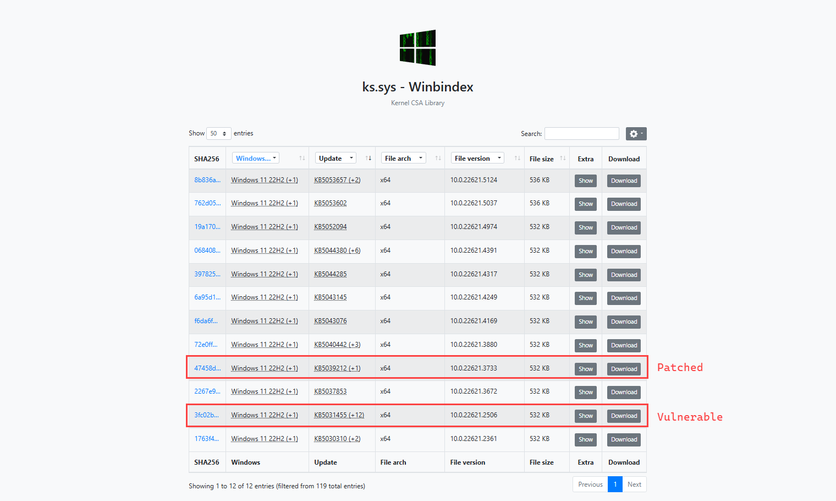Open the Show entries count selector

pos(219,133)
